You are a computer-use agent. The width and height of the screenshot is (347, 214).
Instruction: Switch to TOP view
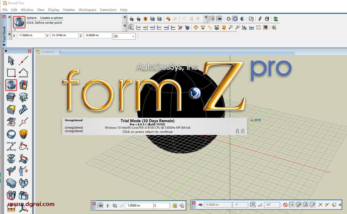[139, 27]
